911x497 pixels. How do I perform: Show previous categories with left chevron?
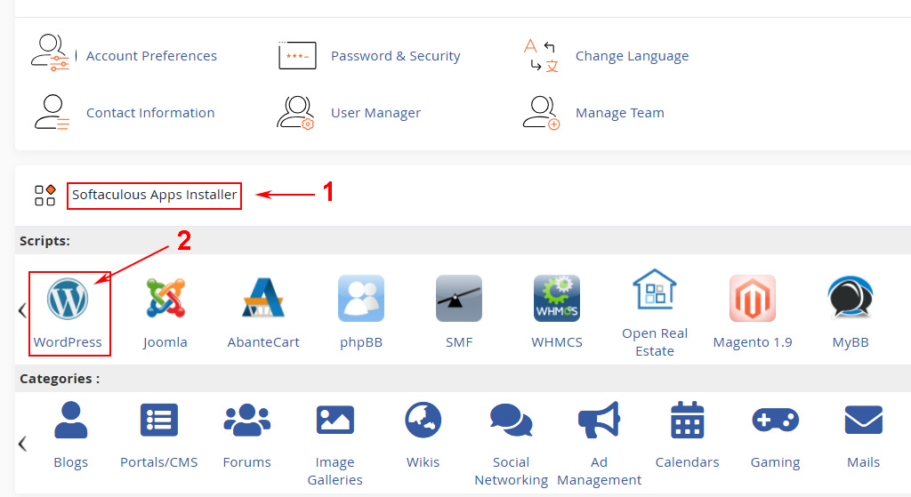pos(22,445)
